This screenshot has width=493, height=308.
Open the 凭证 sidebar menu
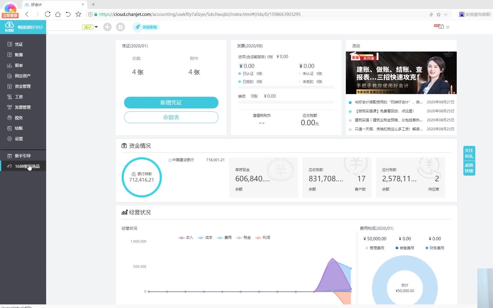point(19,44)
